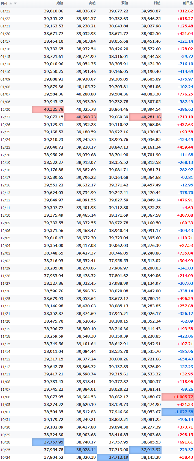
Task: Select highlighted opening price 37,757.95 on 10/28
Action: [x=48, y=442]
